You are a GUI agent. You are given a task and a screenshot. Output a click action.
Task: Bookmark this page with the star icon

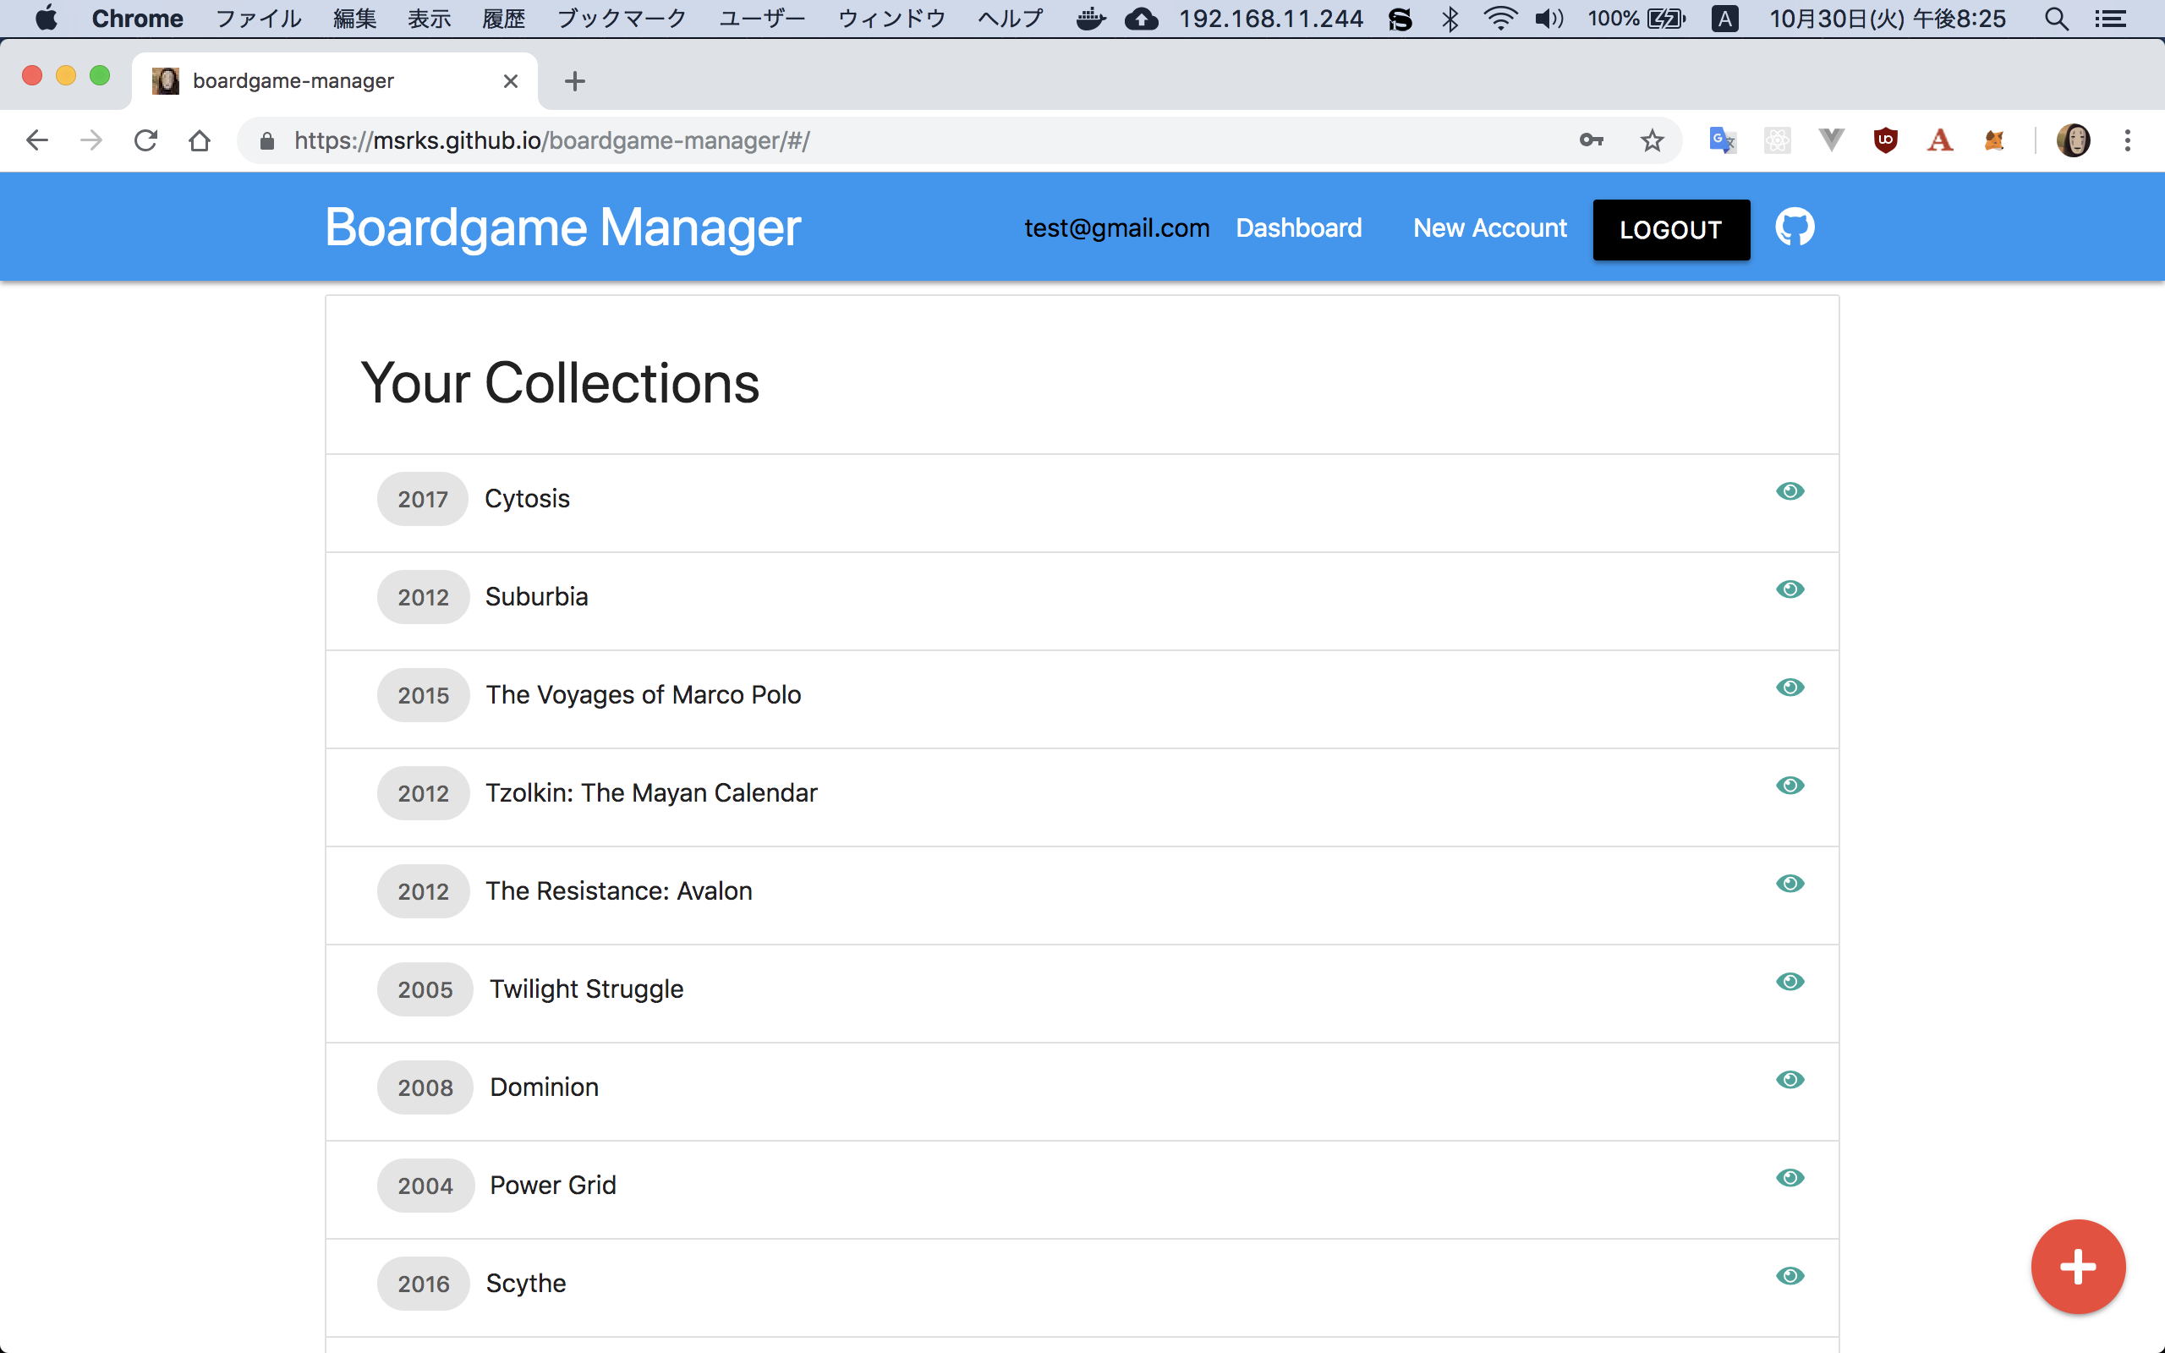pyautogui.click(x=1652, y=140)
